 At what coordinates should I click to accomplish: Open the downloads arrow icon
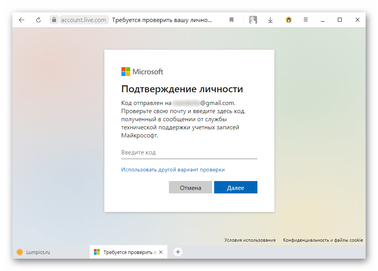coord(271,20)
